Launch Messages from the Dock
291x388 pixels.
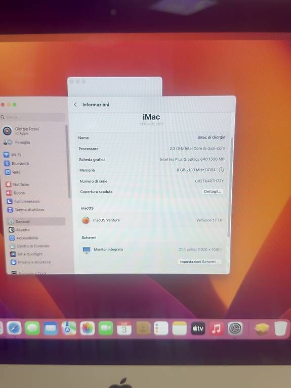(x=32, y=328)
